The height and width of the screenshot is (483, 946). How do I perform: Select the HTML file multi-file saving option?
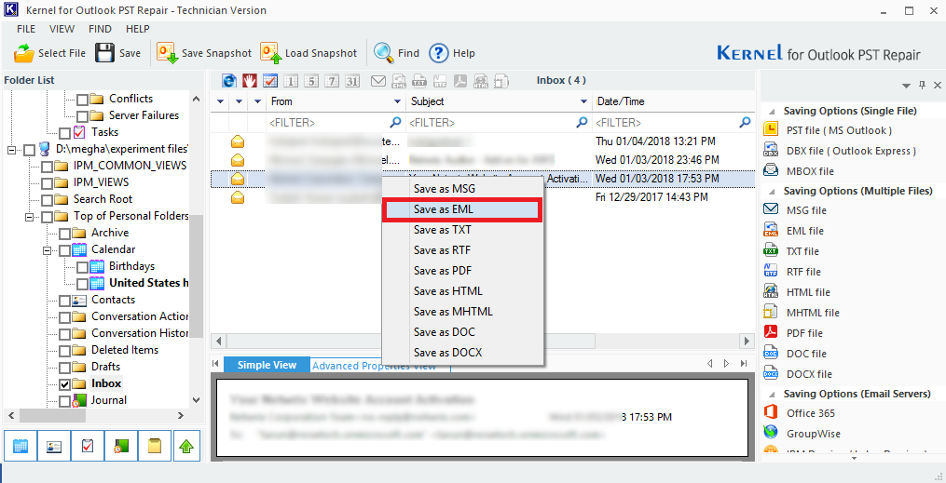pos(808,292)
